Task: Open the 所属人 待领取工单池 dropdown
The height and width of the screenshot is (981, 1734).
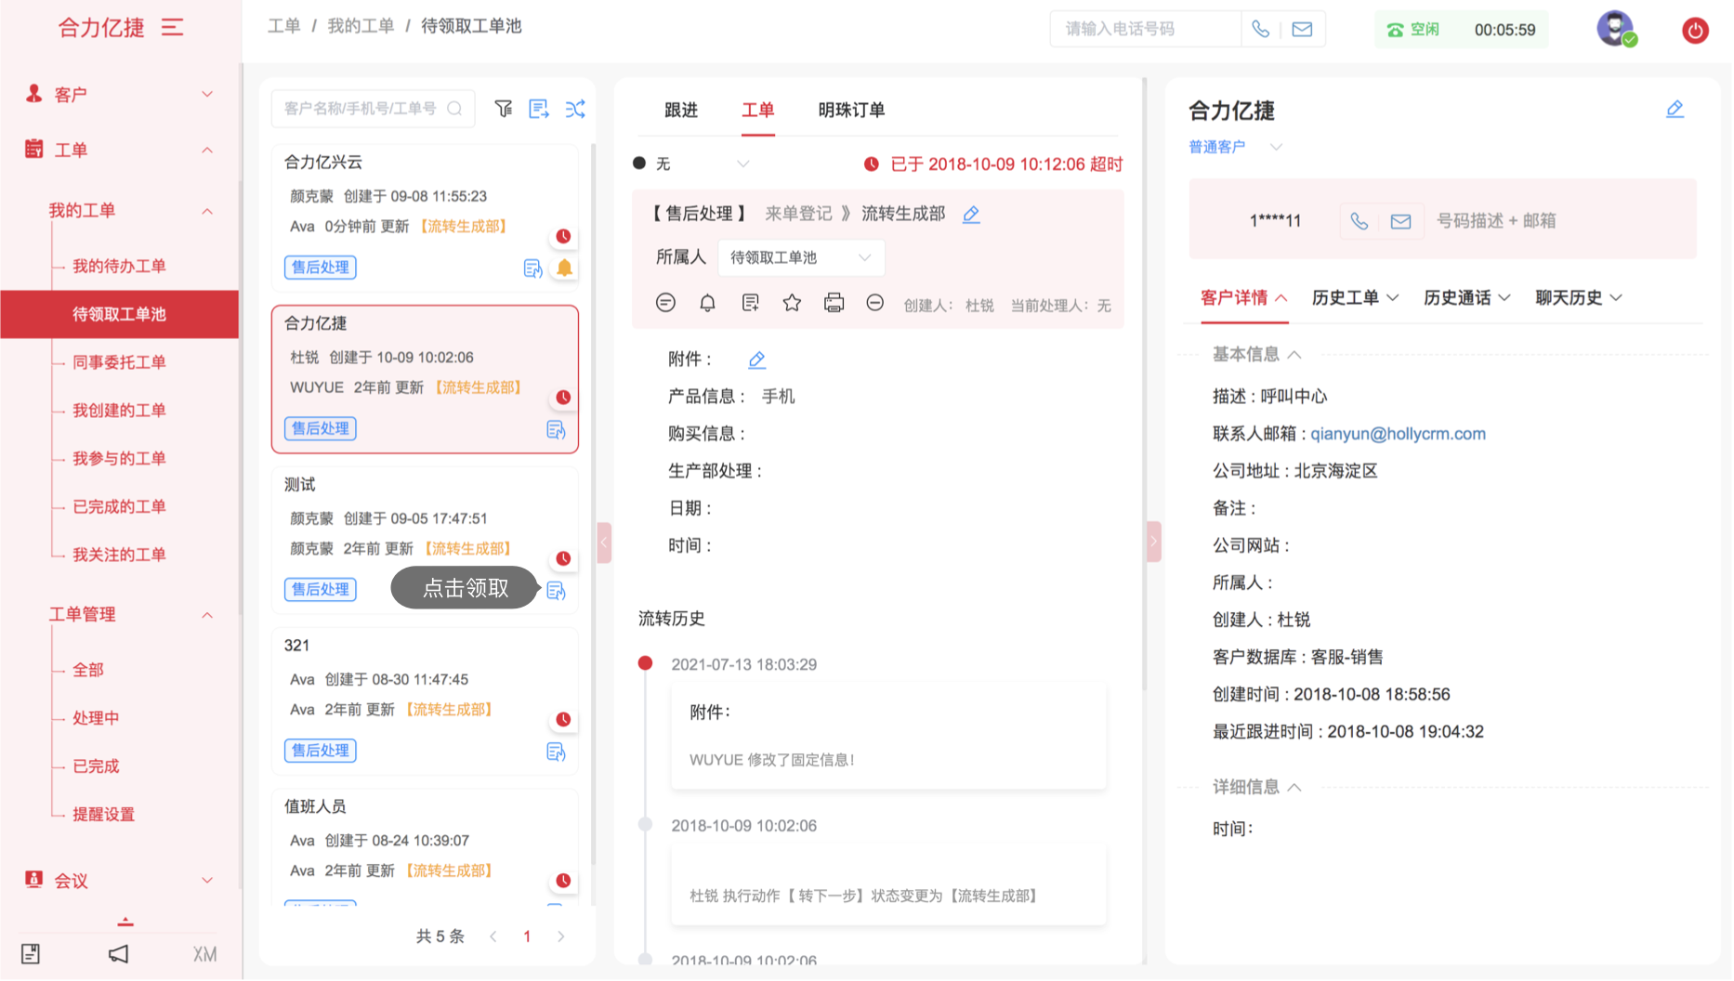Action: coord(800,257)
